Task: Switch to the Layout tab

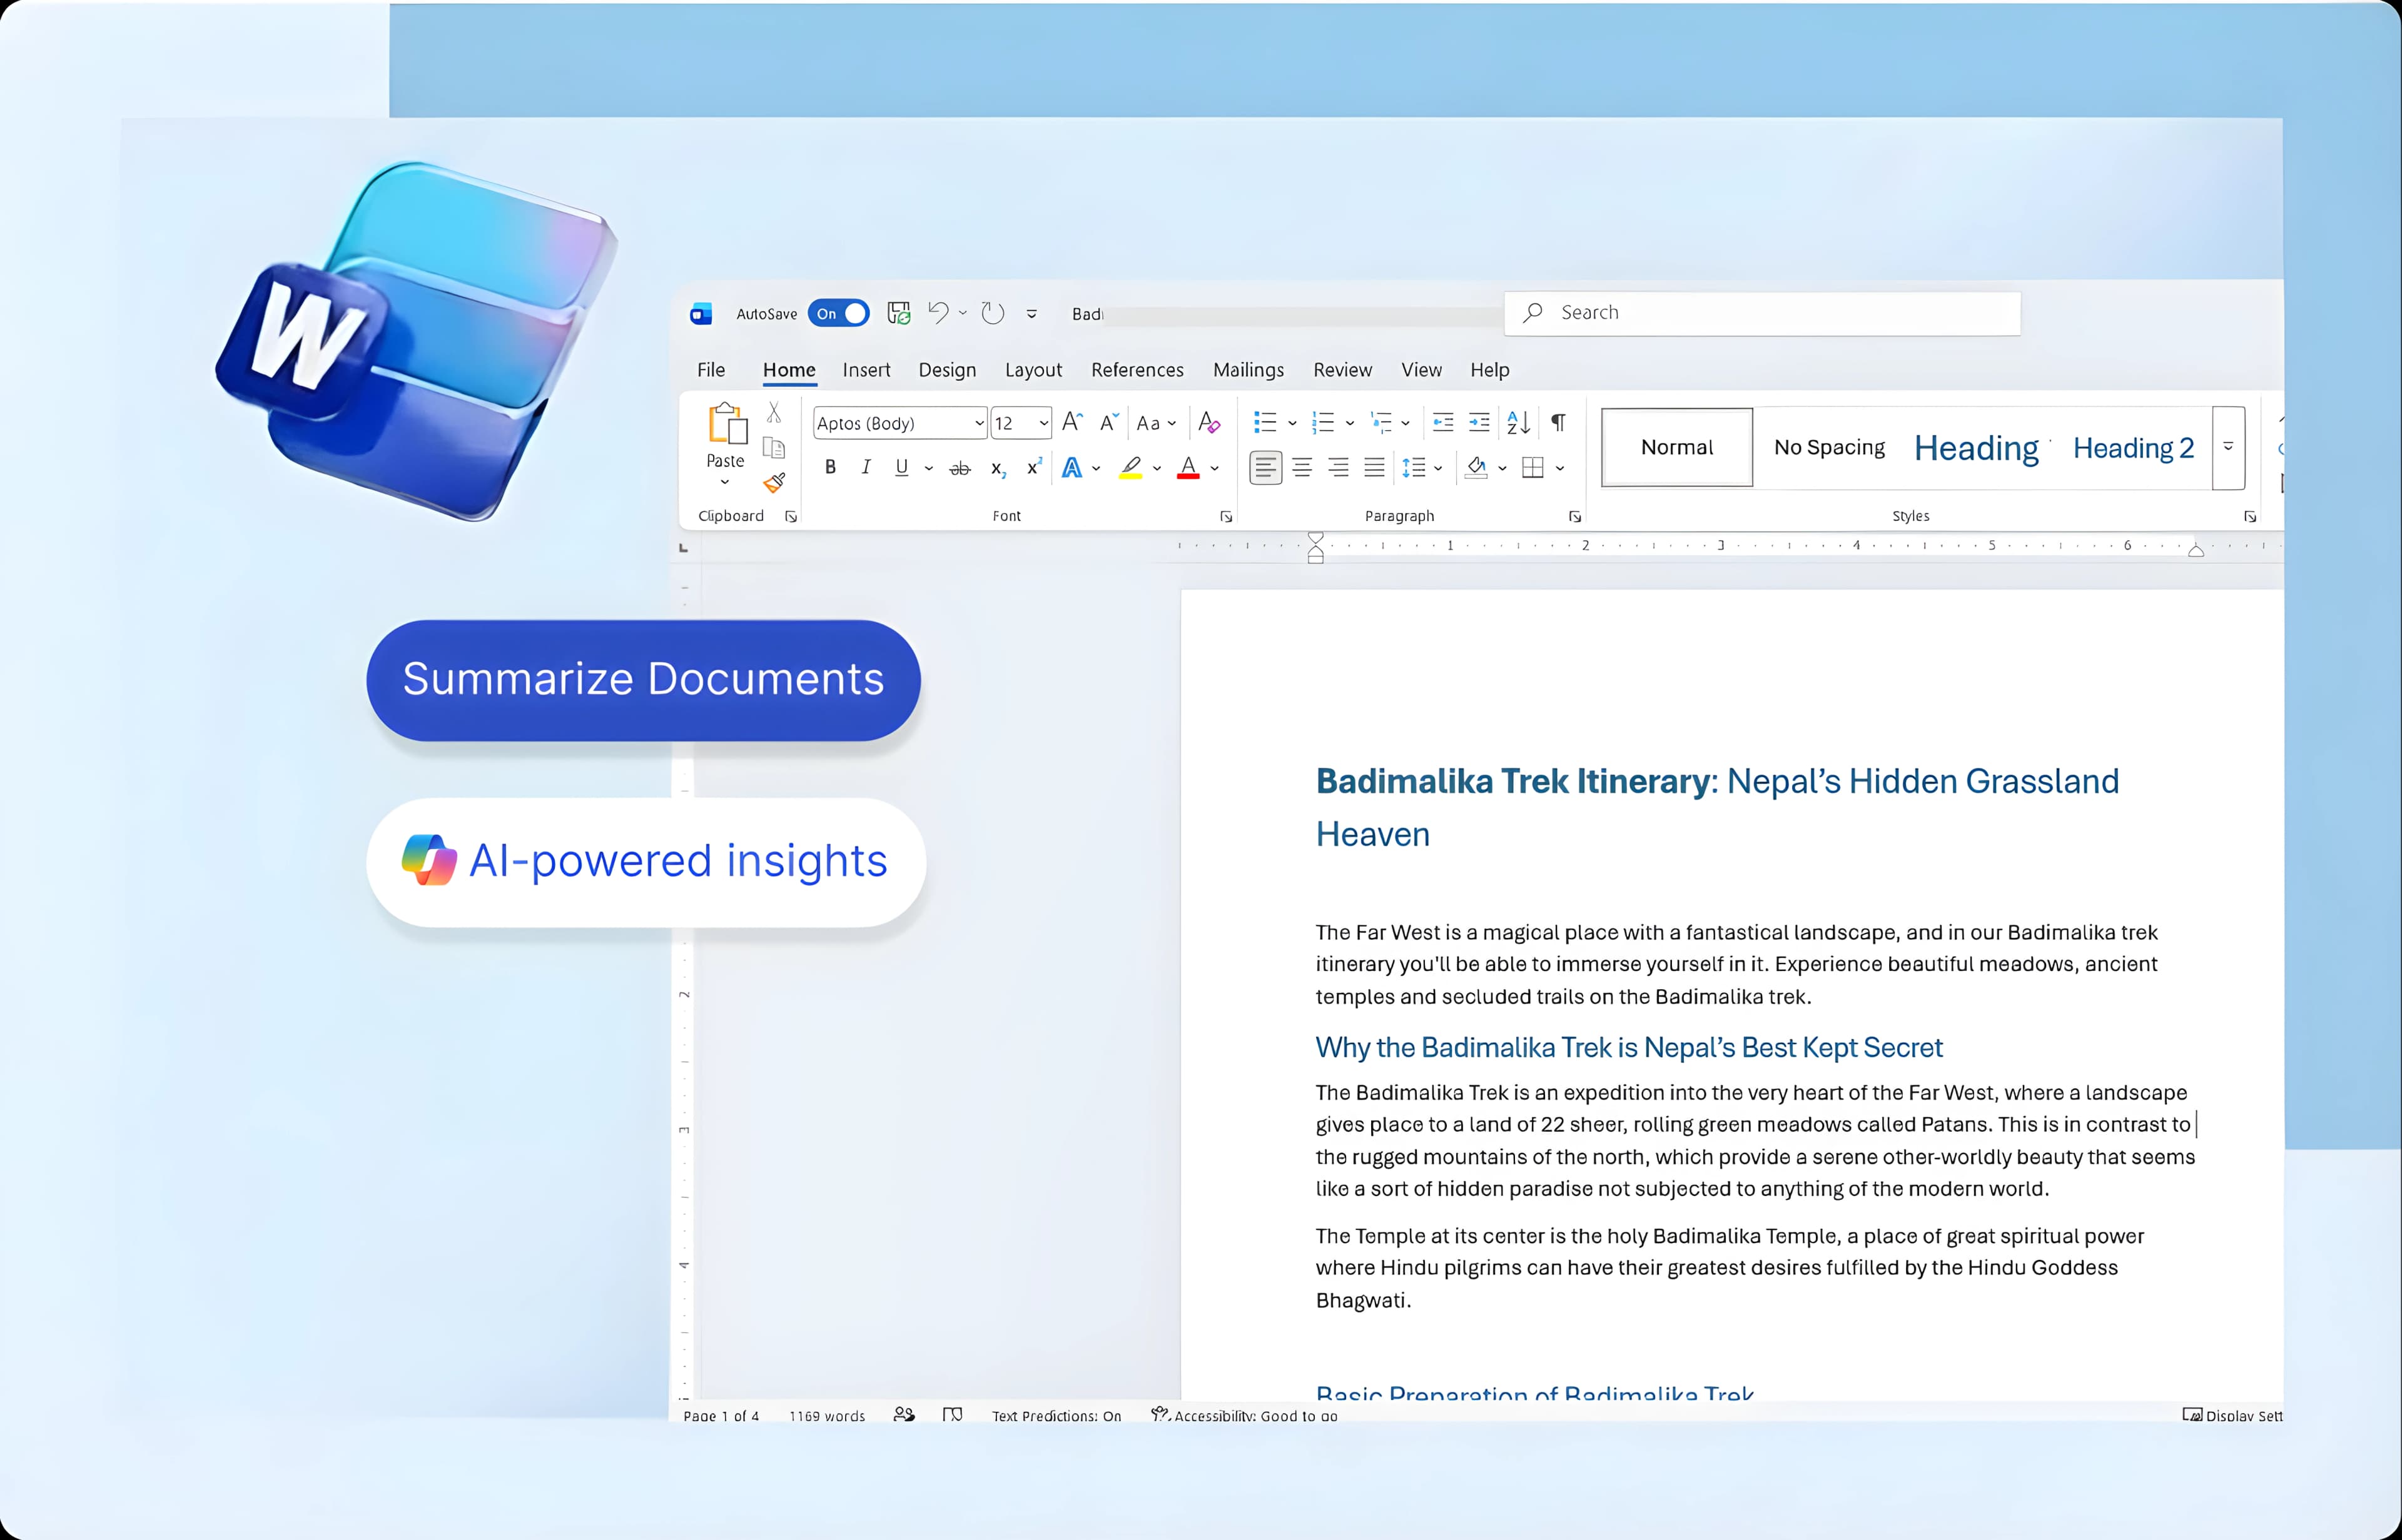Action: (x=1033, y=370)
